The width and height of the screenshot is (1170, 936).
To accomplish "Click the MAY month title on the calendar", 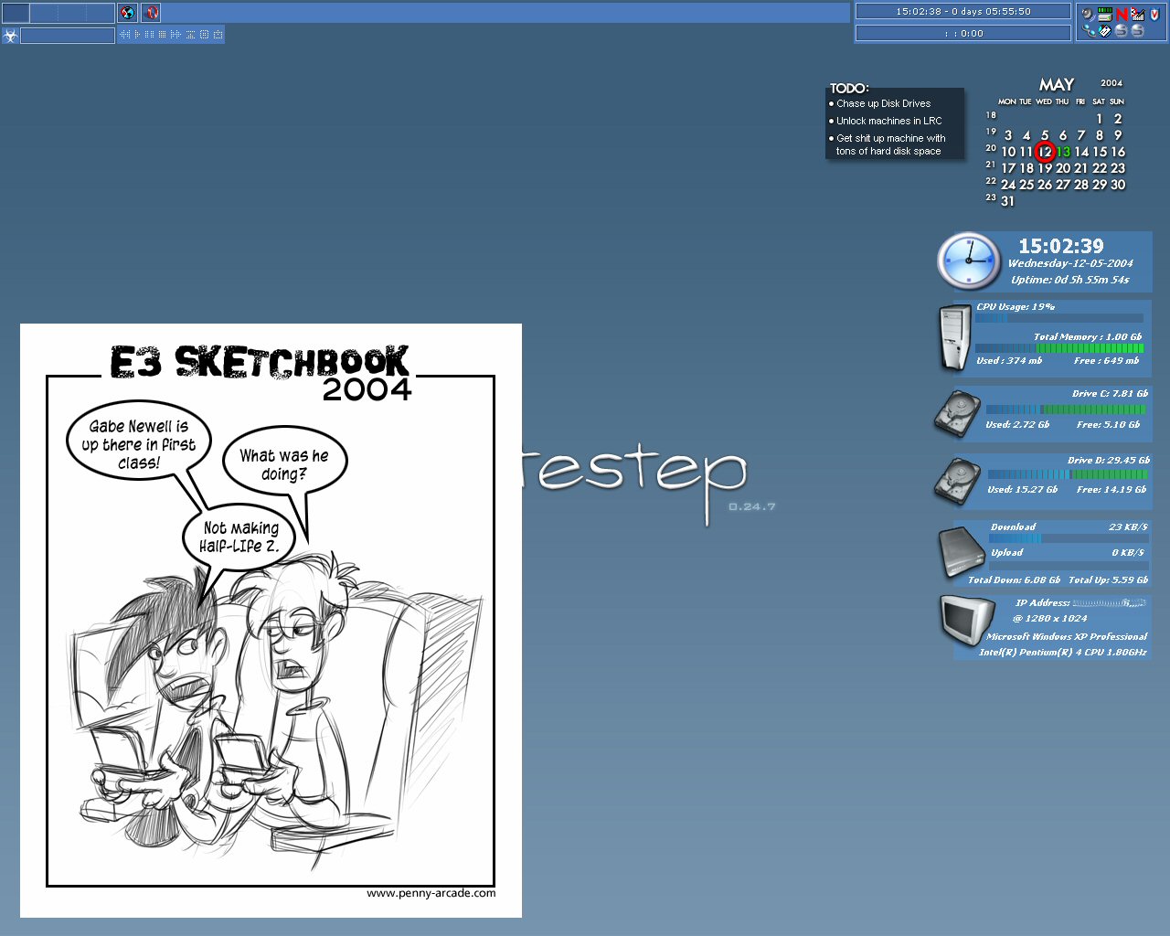I will click(x=1057, y=84).
